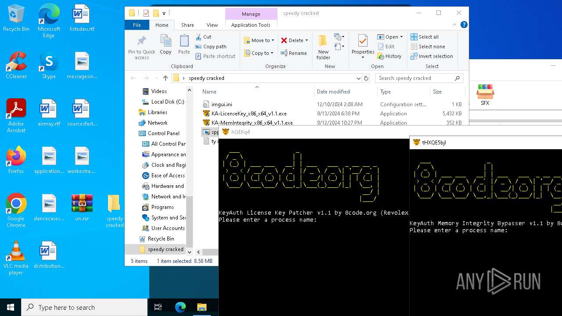Click Edit in Open group
This screenshot has height=316, width=562.
(385, 47)
